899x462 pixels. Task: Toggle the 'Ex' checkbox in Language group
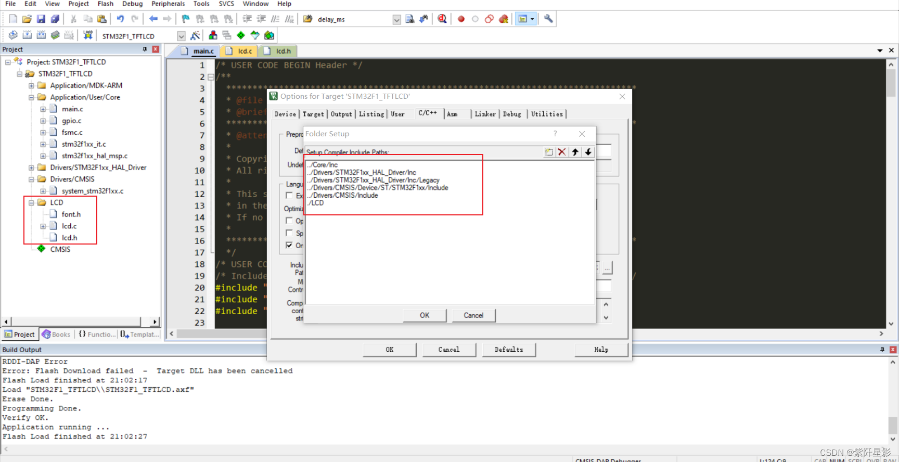[289, 196]
